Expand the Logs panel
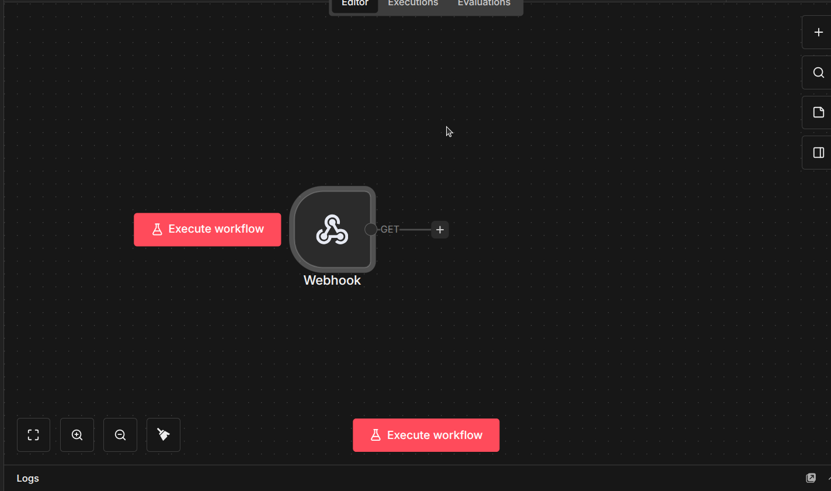This screenshot has width=831, height=491. tap(27, 478)
